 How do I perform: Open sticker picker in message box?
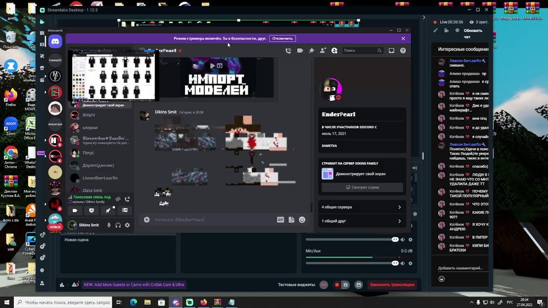[x=292, y=219]
